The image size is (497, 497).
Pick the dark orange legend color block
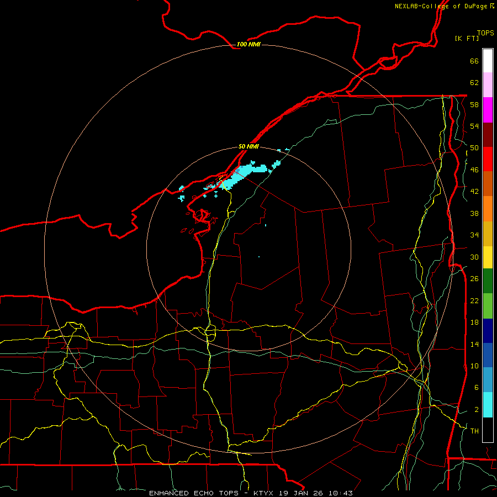click(488, 183)
